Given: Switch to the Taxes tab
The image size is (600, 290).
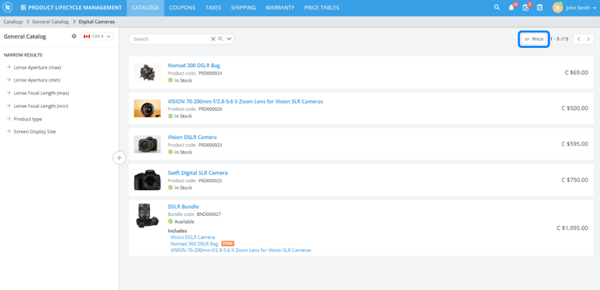Looking at the screenshot, I should [213, 8].
